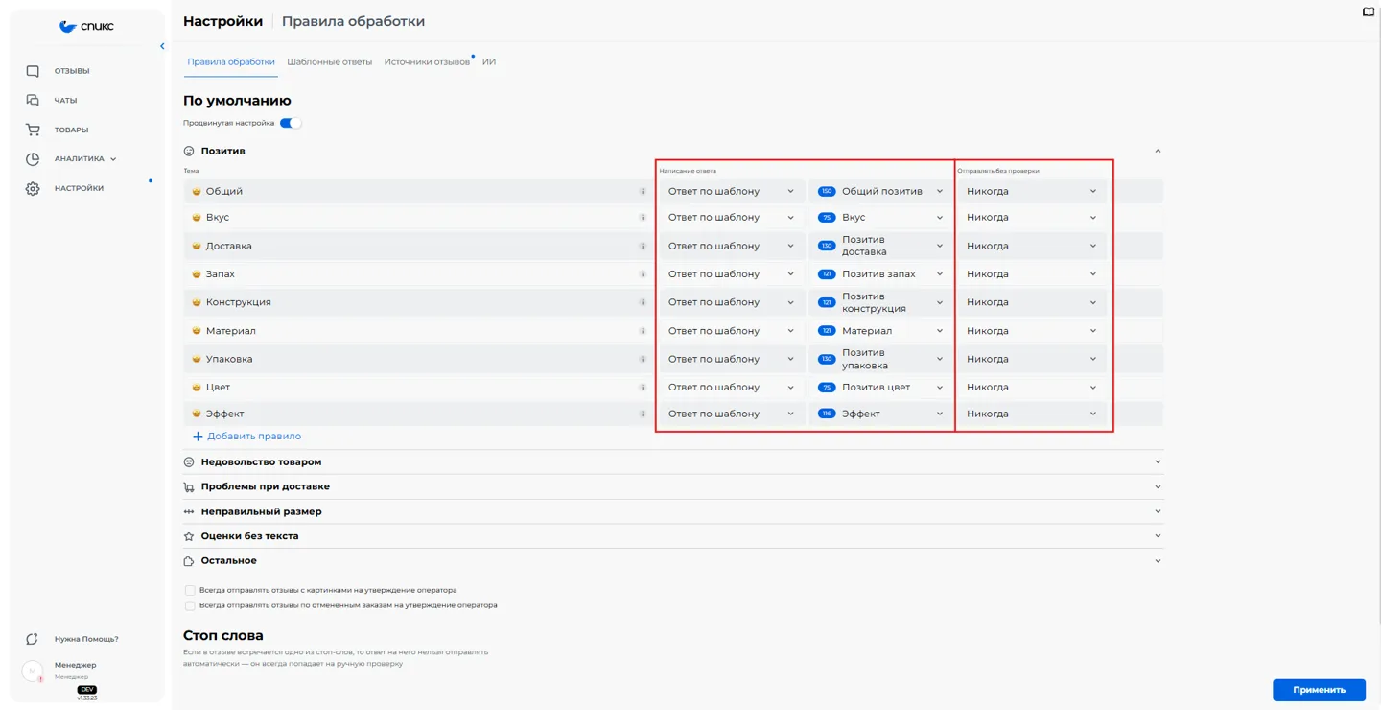Open the Нужна Помощь? link
This screenshot has width=1381, height=710.
pyautogui.click(x=86, y=639)
